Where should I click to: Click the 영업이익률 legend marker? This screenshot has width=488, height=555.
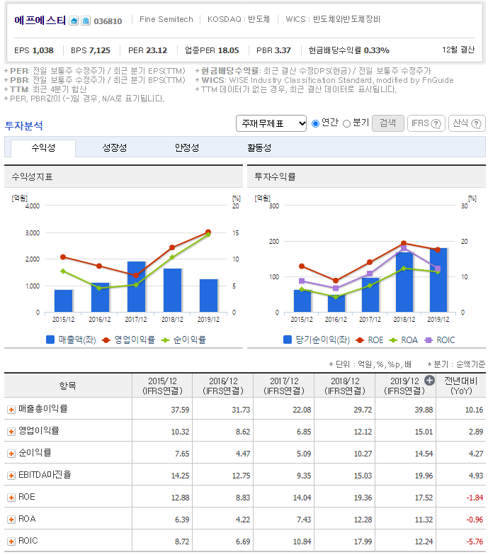point(106,340)
